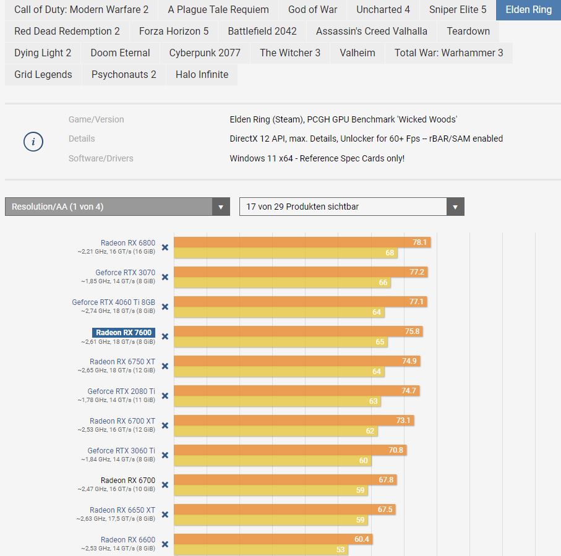Open Radeon RX 6700 XT link
561x556 pixels.
pos(122,421)
